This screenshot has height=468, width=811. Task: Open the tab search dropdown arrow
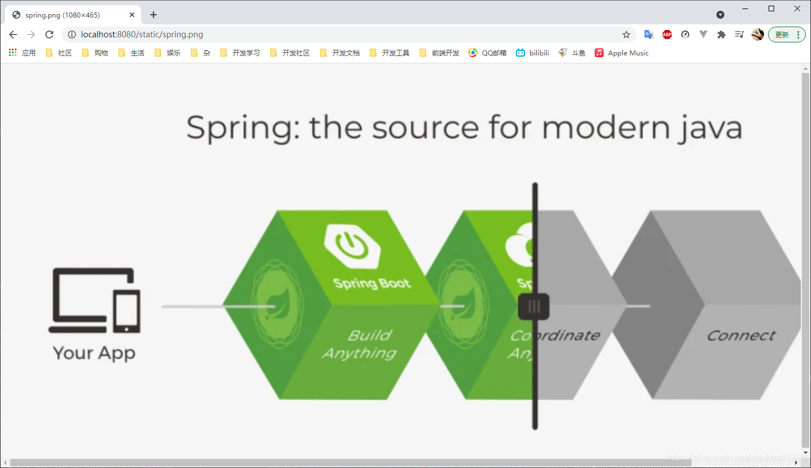pyautogui.click(x=720, y=15)
